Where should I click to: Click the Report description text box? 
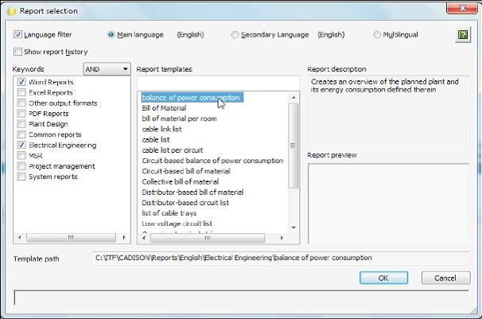tap(389, 110)
